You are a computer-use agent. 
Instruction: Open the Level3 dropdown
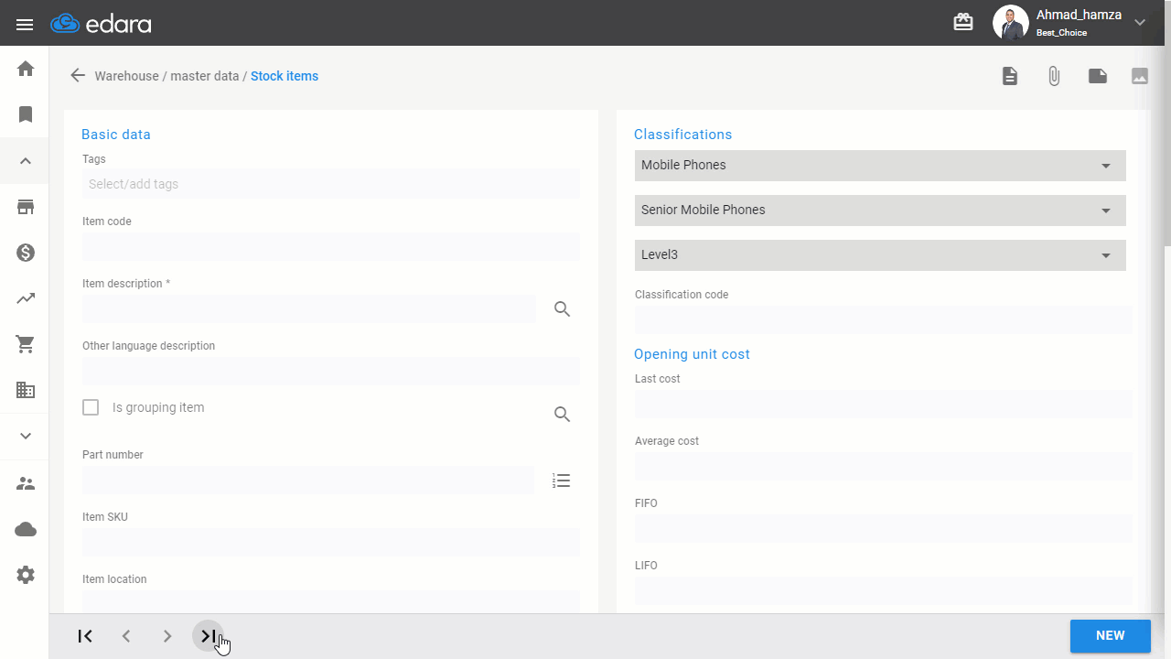click(880, 255)
